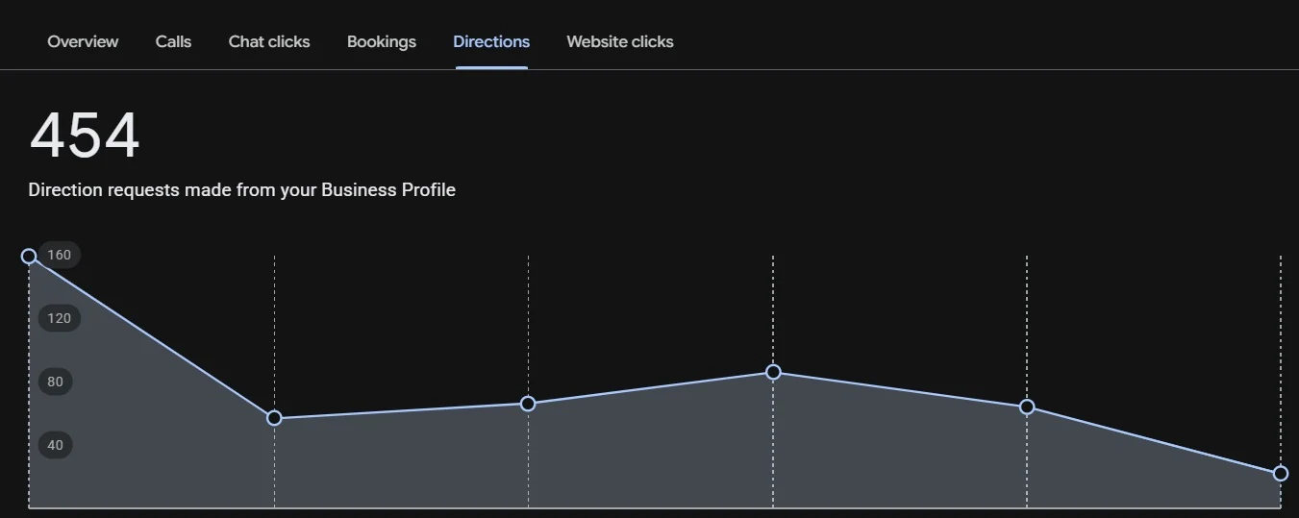Viewport: 1299px width, 518px height.
Task: Switch to the Calls tab
Action: (173, 41)
